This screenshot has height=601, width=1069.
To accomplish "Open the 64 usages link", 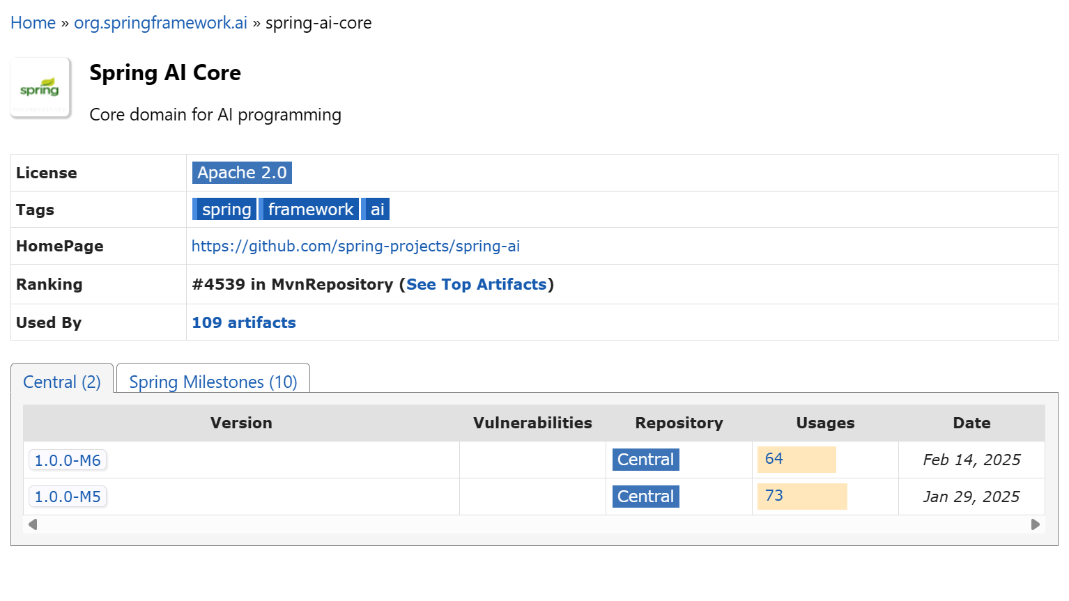I will pyautogui.click(x=774, y=458).
